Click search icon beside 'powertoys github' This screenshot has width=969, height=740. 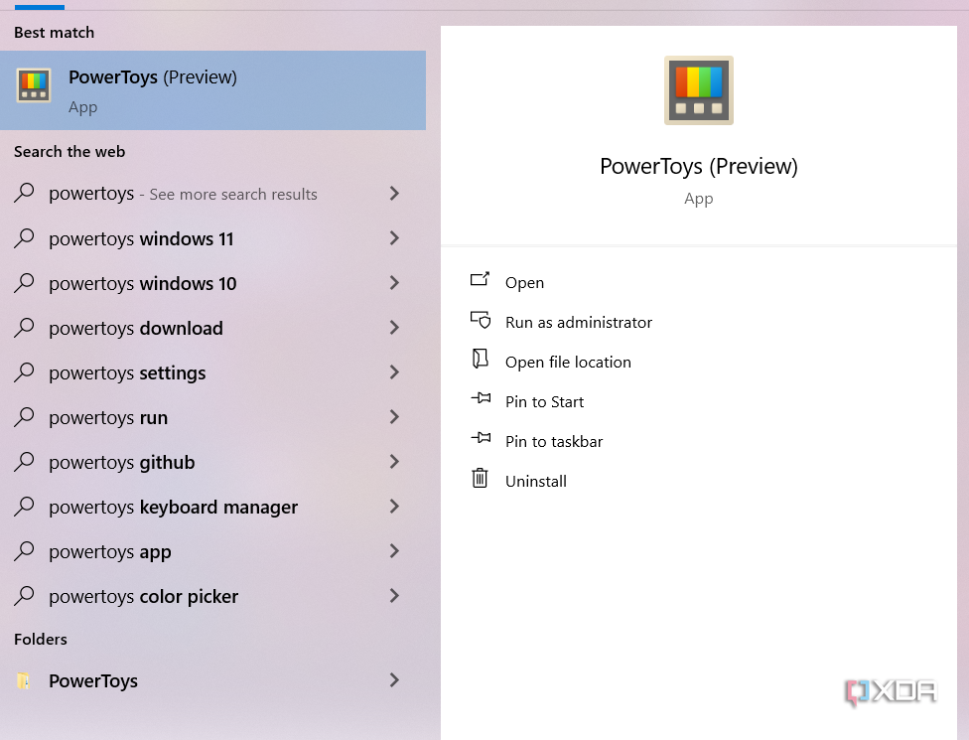(24, 461)
